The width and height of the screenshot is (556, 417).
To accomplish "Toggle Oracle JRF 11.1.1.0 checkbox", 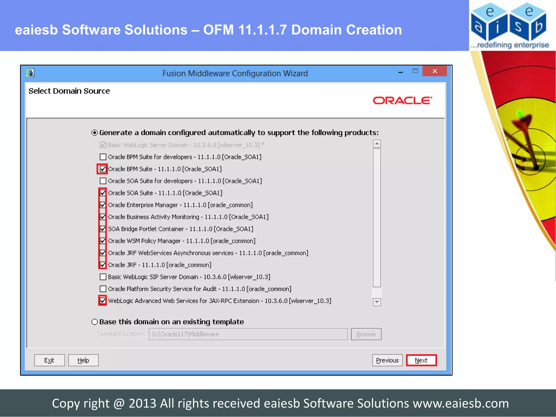I will click(103, 265).
